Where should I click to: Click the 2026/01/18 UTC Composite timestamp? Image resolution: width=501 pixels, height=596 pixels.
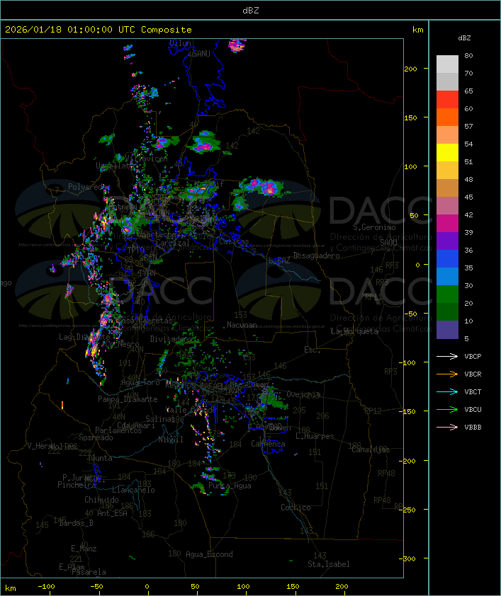(x=98, y=30)
